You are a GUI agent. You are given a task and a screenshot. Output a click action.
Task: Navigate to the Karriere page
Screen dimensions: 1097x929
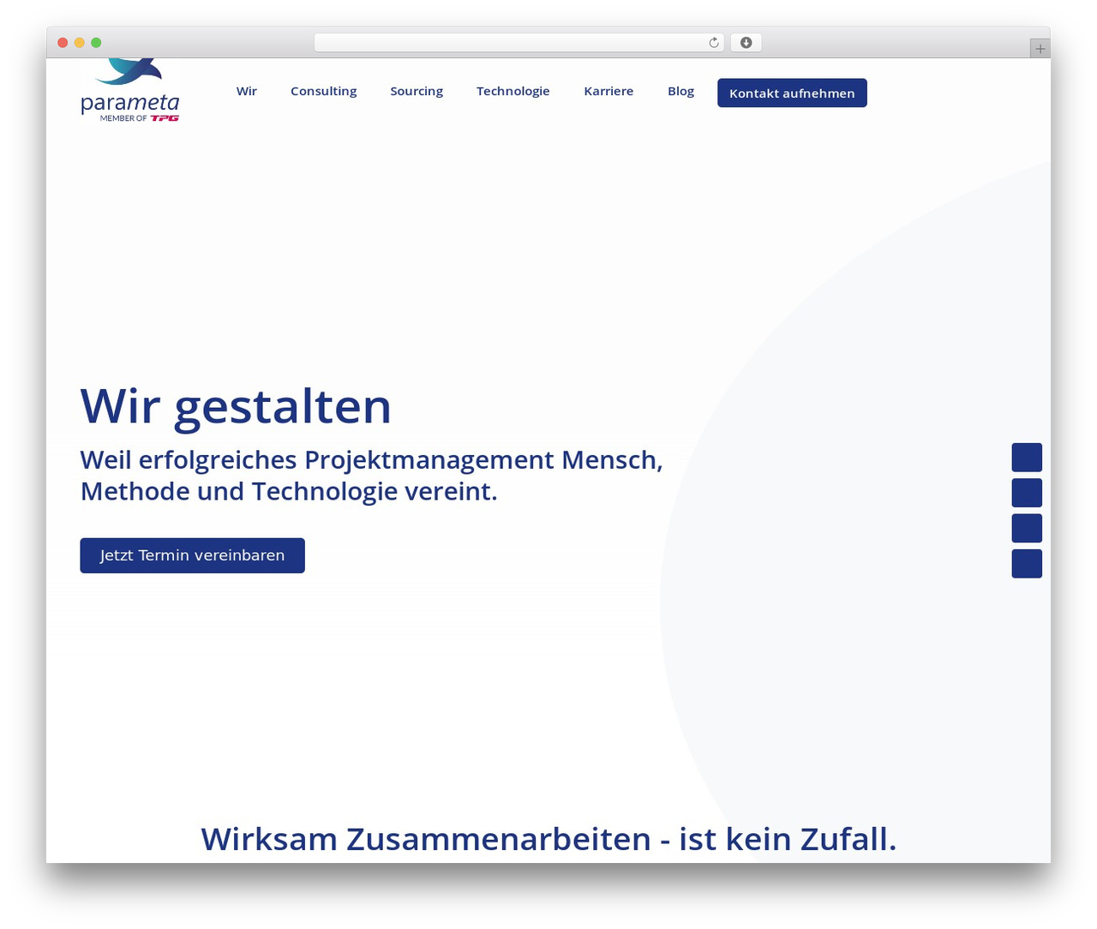pos(608,91)
